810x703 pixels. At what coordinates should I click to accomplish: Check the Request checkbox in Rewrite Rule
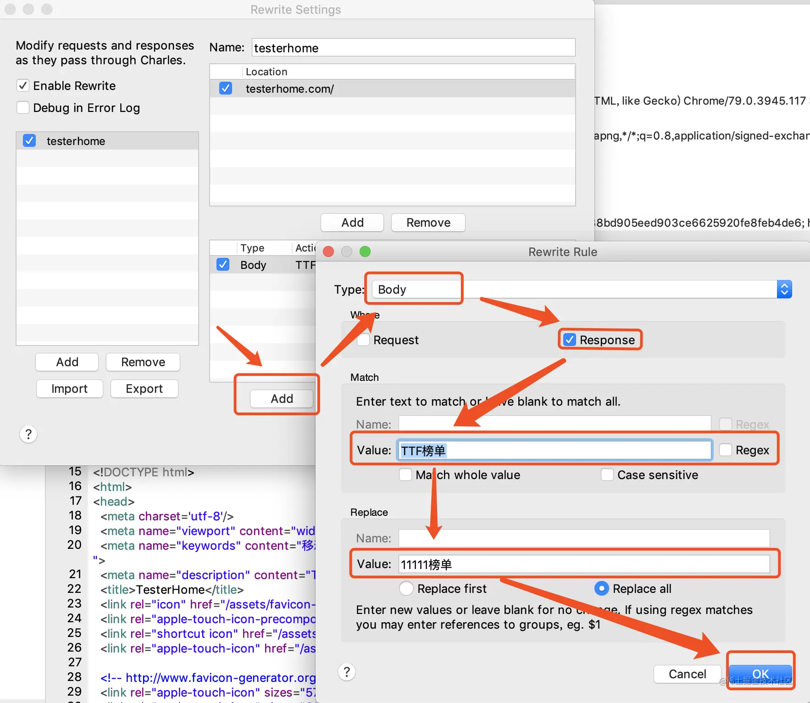[x=364, y=340]
